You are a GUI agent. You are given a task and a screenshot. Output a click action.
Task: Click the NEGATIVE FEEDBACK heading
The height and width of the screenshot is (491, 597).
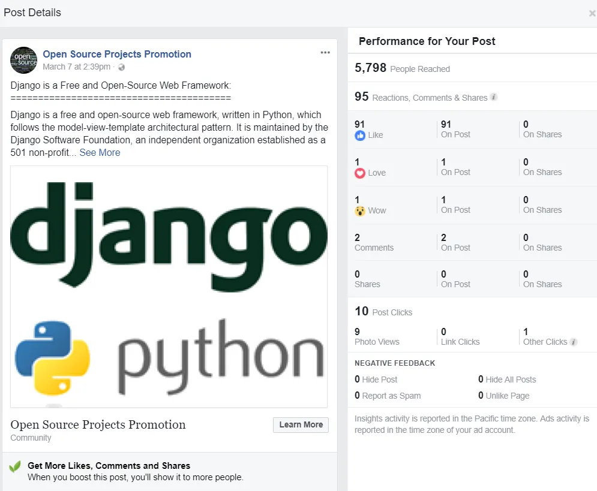click(x=394, y=363)
